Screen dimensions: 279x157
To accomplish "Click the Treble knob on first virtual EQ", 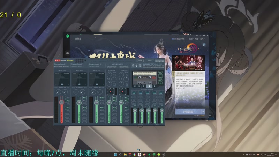I will pyautogui.click(x=109, y=74).
